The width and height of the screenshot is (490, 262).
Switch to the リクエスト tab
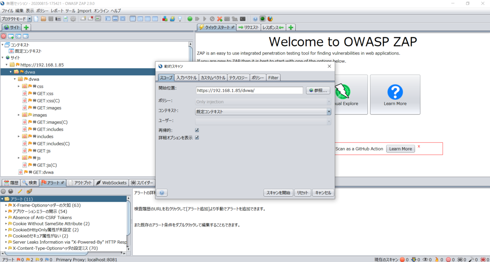point(248,27)
